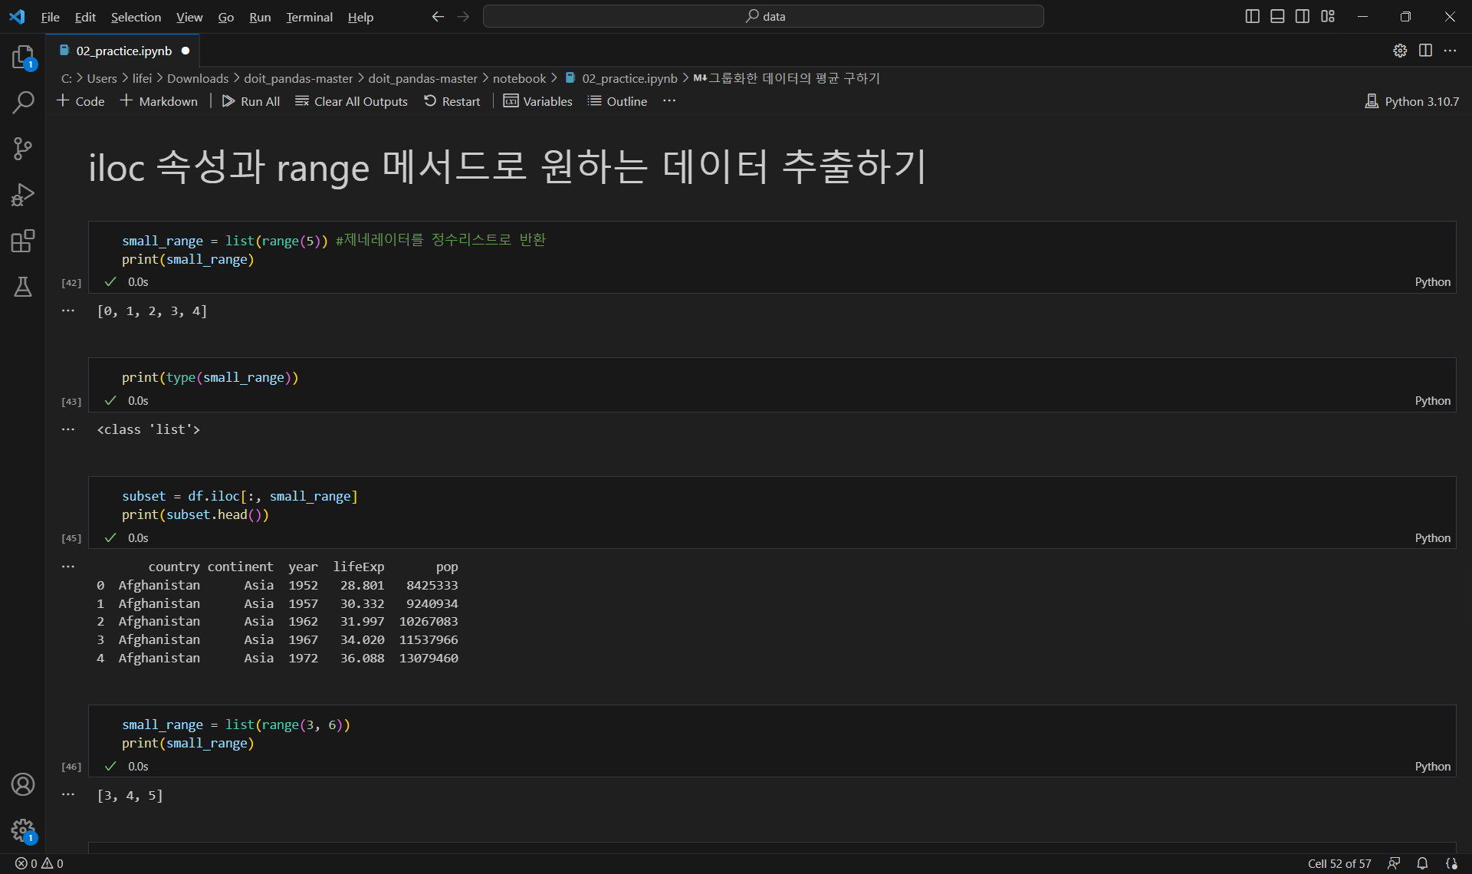
Task: Switch to 02_practice.ipynb tab
Action: (123, 51)
